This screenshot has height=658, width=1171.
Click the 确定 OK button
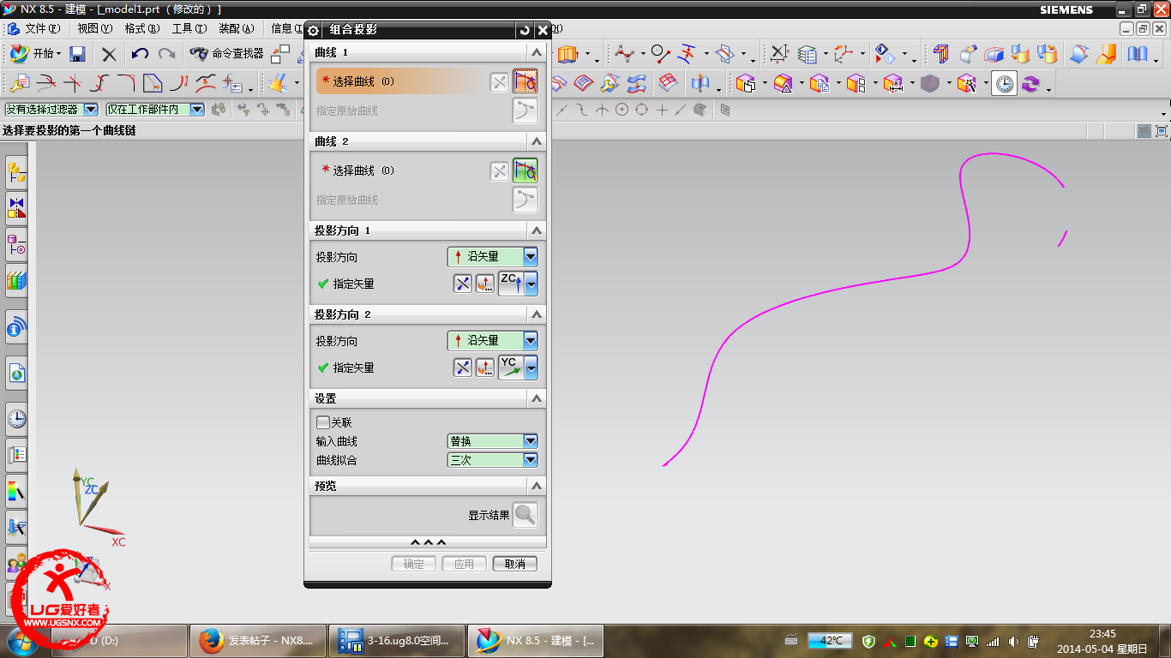414,564
